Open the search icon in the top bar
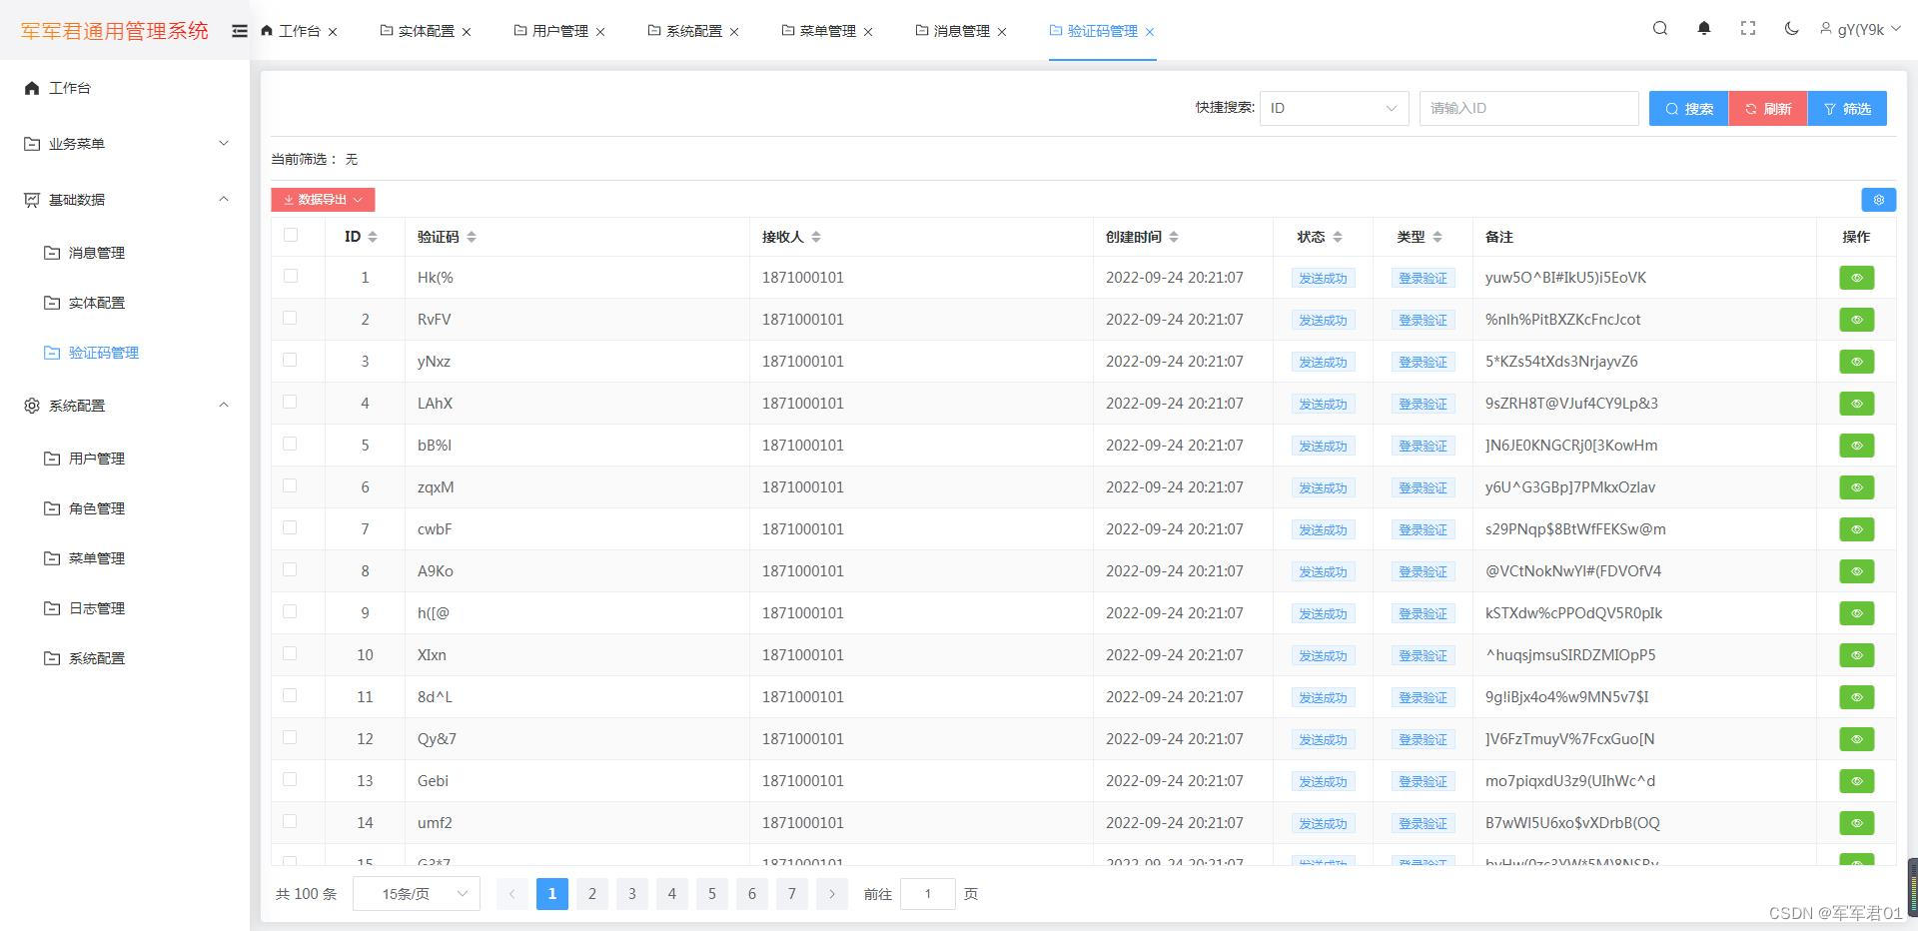This screenshot has width=1918, height=931. [1659, 29]
